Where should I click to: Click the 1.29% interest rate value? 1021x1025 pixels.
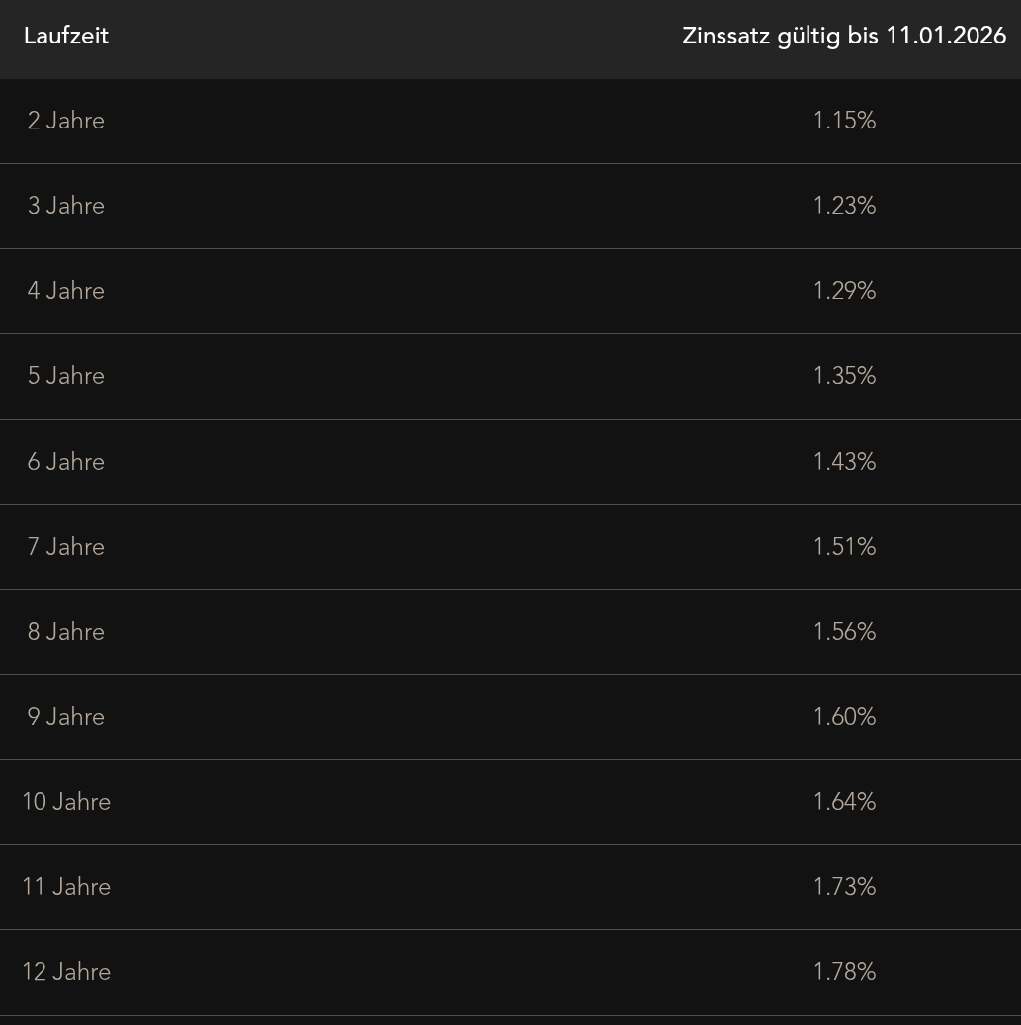pos(844,291)
